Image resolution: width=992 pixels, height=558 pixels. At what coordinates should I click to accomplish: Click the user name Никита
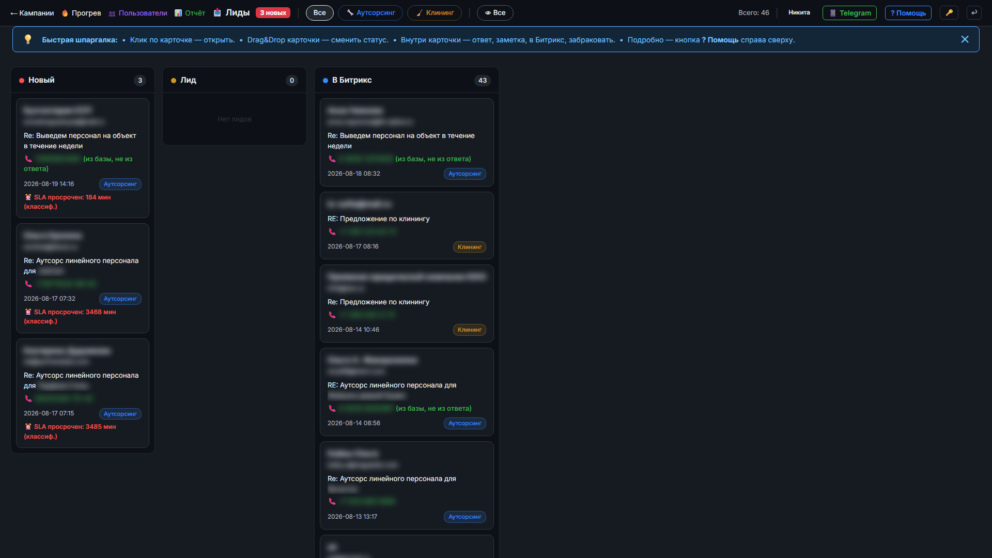coord(799,12)
